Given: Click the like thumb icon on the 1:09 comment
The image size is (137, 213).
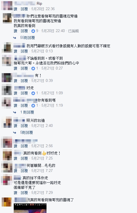Looking at the screenshot, I should coord(33,93).
